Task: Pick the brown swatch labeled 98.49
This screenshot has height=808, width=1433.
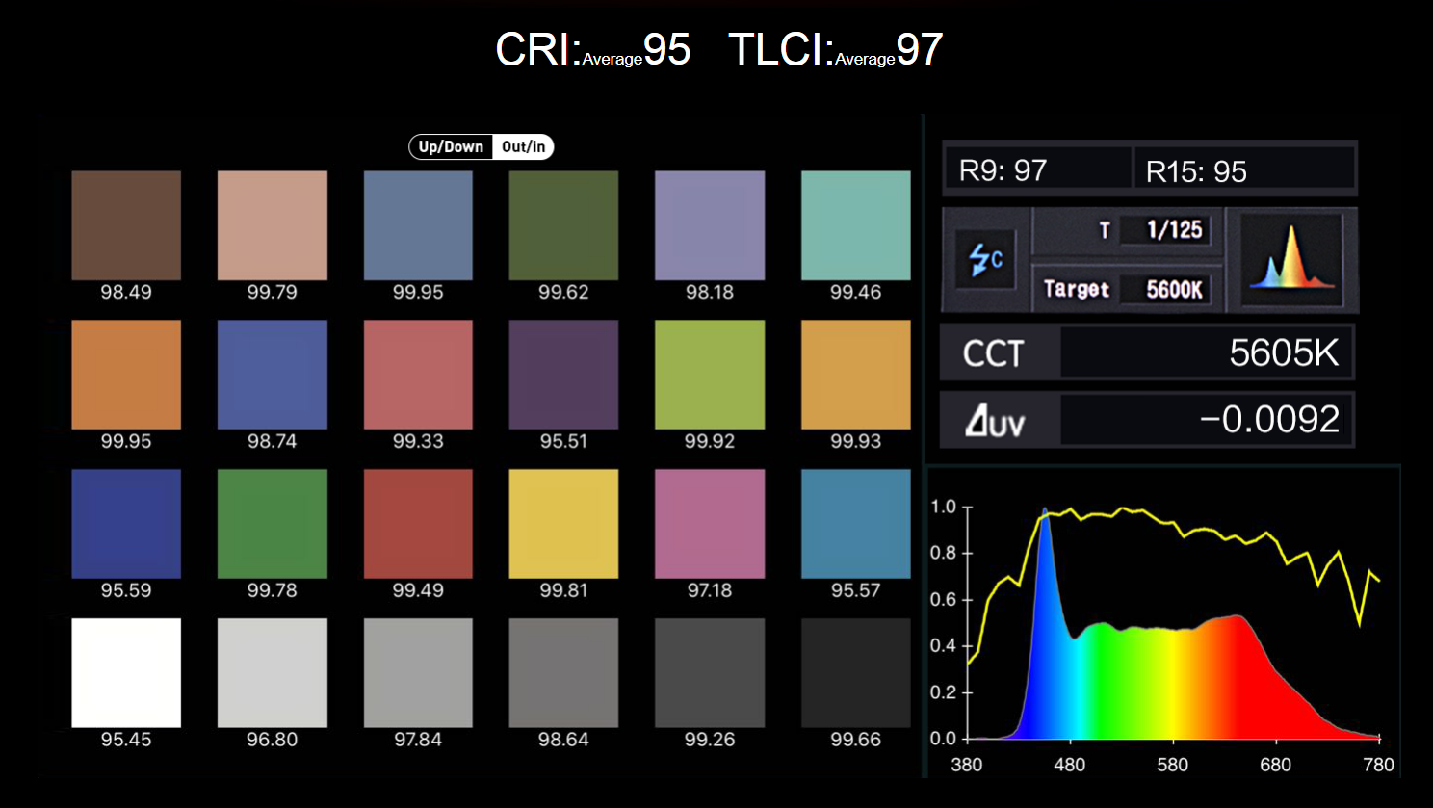Action: pos(126,225)
